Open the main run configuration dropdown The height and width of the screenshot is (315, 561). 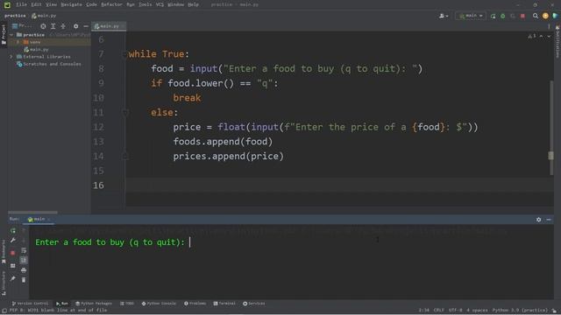coord(471,16)
